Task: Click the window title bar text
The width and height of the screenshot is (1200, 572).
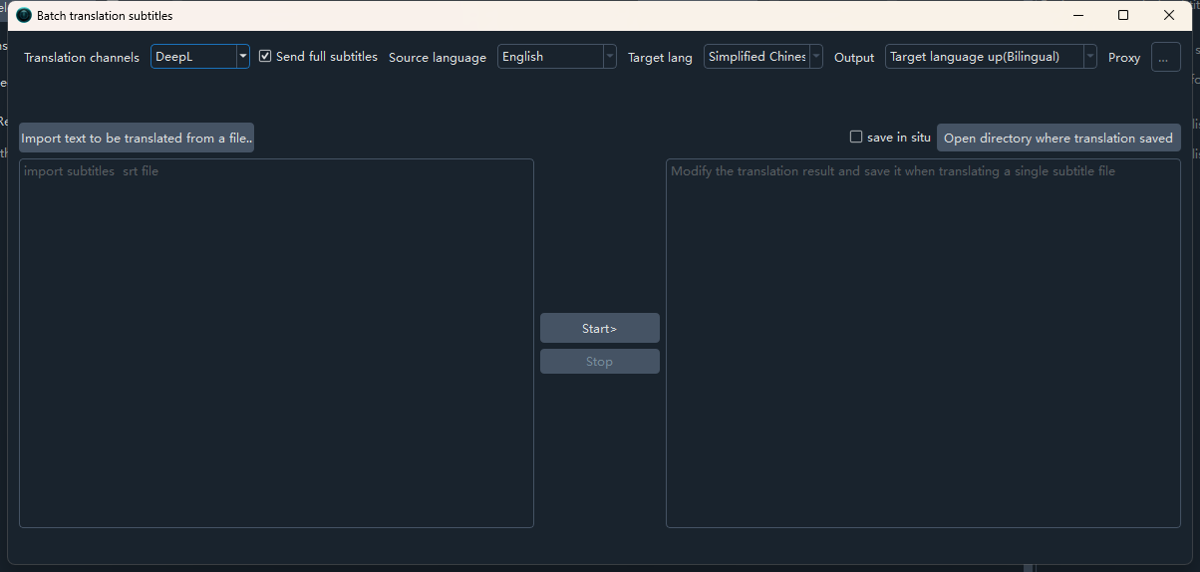Action: coord(105,16)
